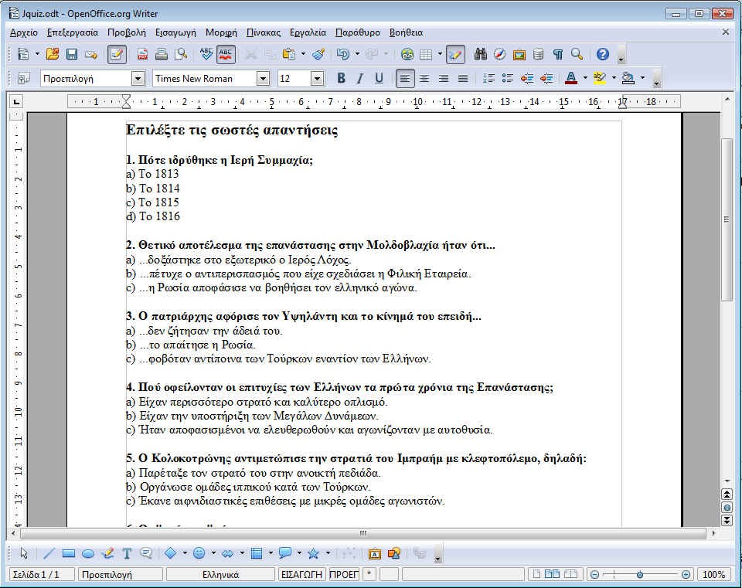Click the zoom slider handle
Viewport: 742px width, 588px height.
coord(640,574)
